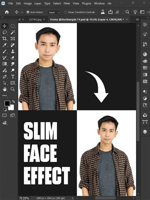Open the Patterns panel icon
Image resolution: width=150 pixels, height=200 pixels.
click(145, 81)
